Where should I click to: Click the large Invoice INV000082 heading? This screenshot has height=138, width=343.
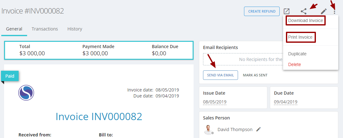99,116
